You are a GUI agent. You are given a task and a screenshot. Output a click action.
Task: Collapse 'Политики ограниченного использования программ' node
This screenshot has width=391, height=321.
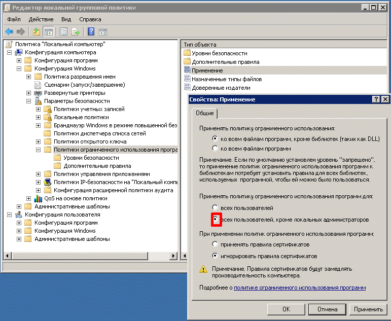coord(38,150)
